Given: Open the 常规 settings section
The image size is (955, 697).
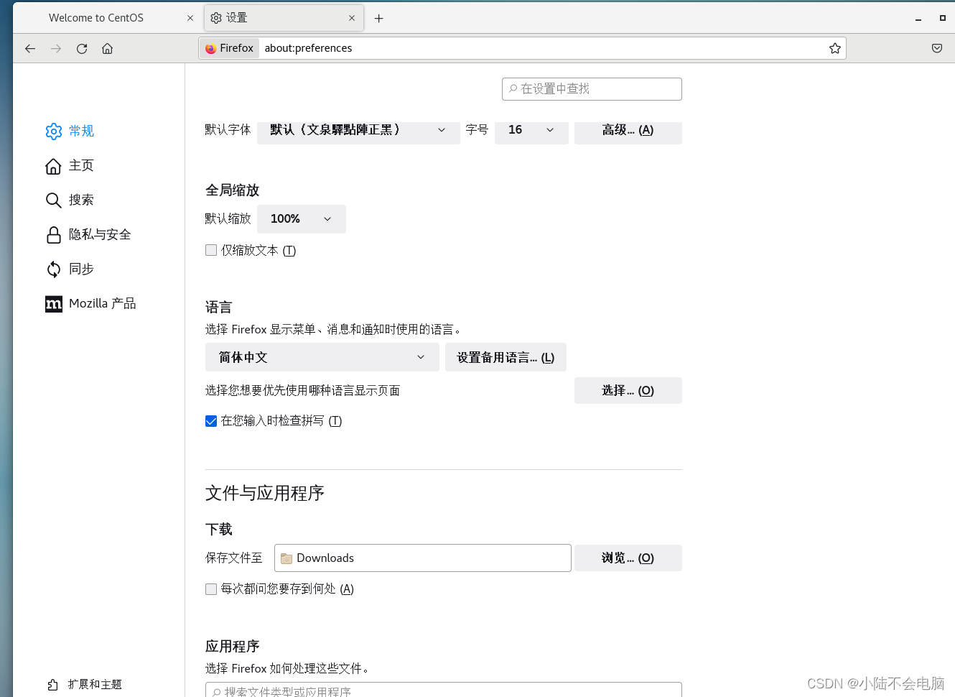Looking at the screenshot, I should (x=81, y=131).
